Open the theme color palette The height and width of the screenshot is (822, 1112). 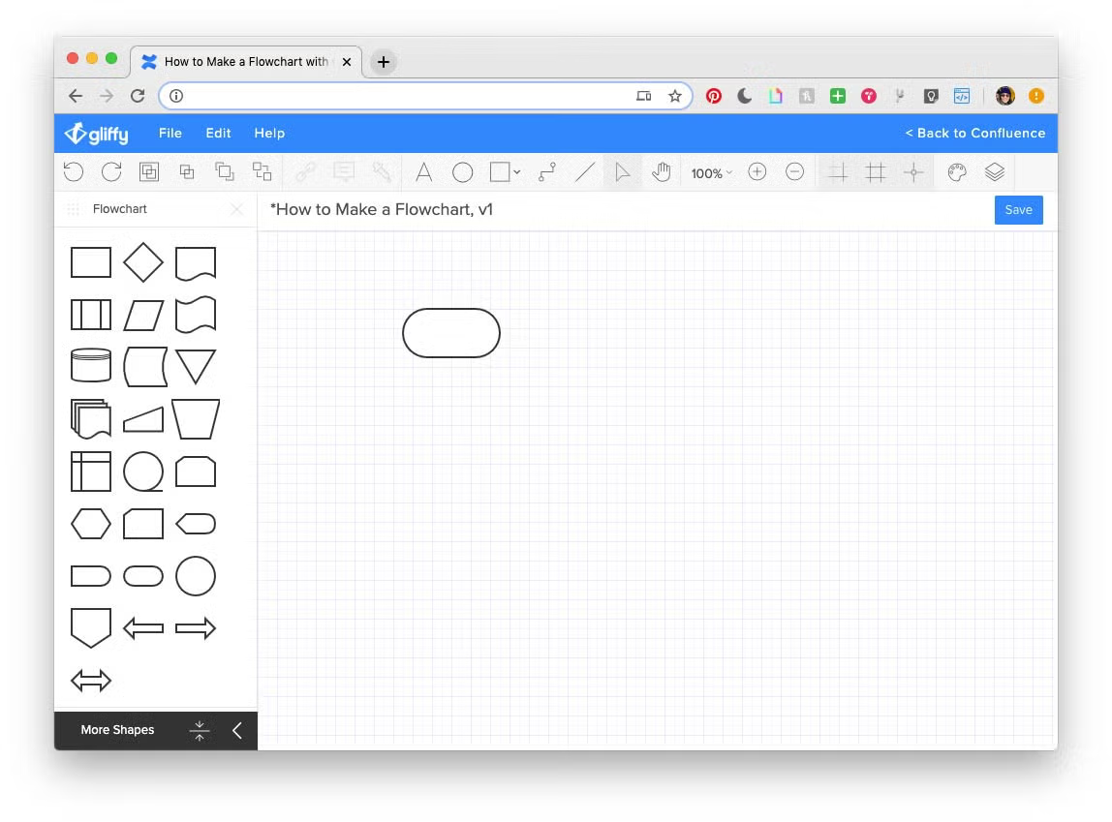click(x=957, y=172)
